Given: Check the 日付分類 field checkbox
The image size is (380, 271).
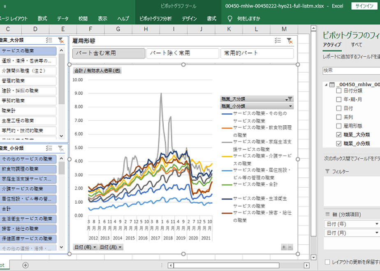Looking at the screenshot, I should pos(339,91).
